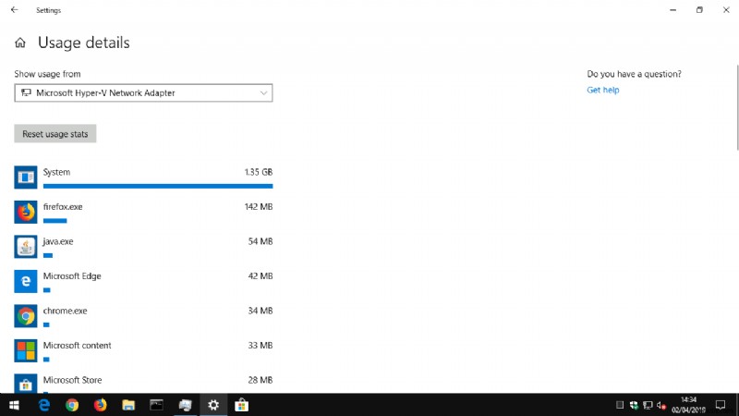Viewport: 739px width, 416px height.
Task: Click the 'java.exe' label
Action: (x=58, y=241)
